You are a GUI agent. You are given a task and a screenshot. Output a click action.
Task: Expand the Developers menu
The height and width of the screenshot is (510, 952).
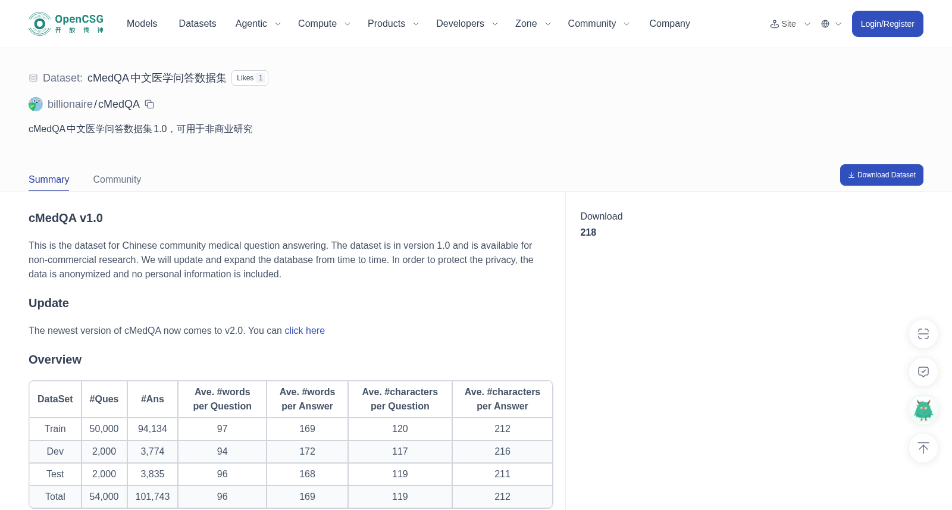point(467,24)
